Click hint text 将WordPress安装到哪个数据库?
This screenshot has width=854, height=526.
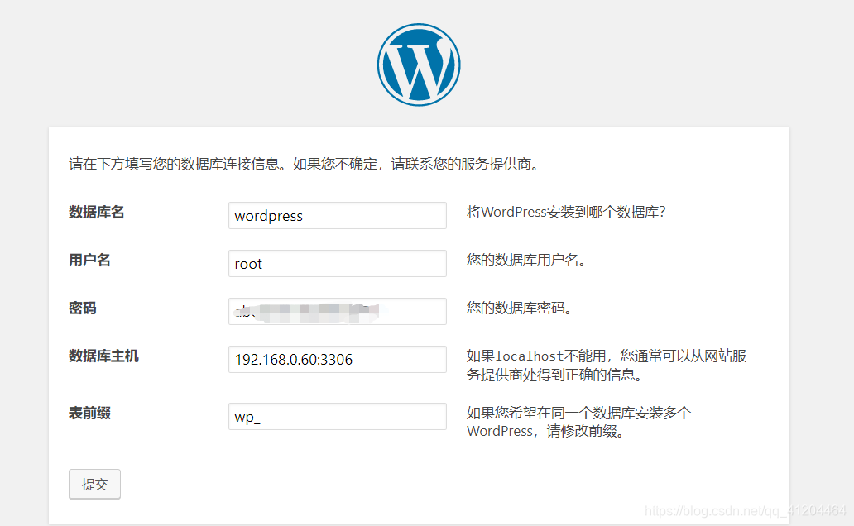click(566, 213)
